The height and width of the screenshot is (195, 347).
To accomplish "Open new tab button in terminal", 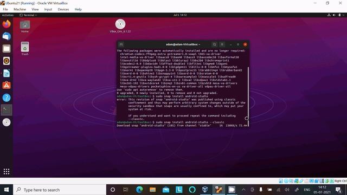I will tap(121, 44).
